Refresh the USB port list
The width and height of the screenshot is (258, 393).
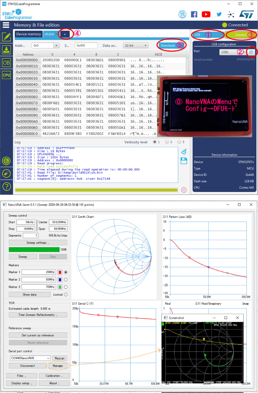(251, 52)
